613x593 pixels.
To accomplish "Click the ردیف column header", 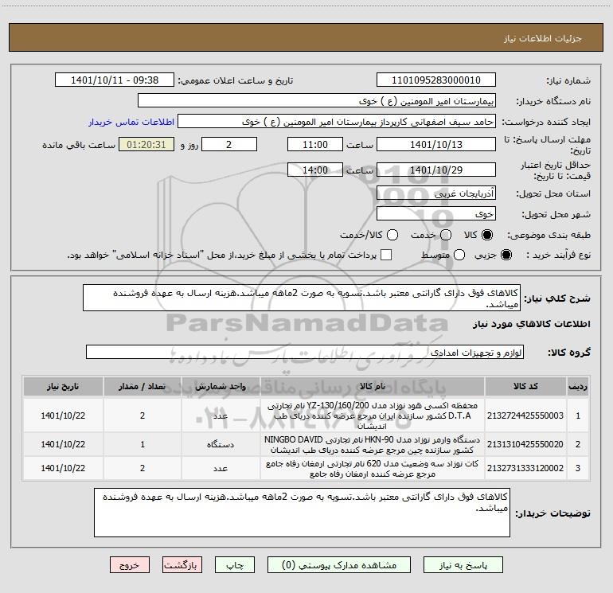I will point(578,387).
